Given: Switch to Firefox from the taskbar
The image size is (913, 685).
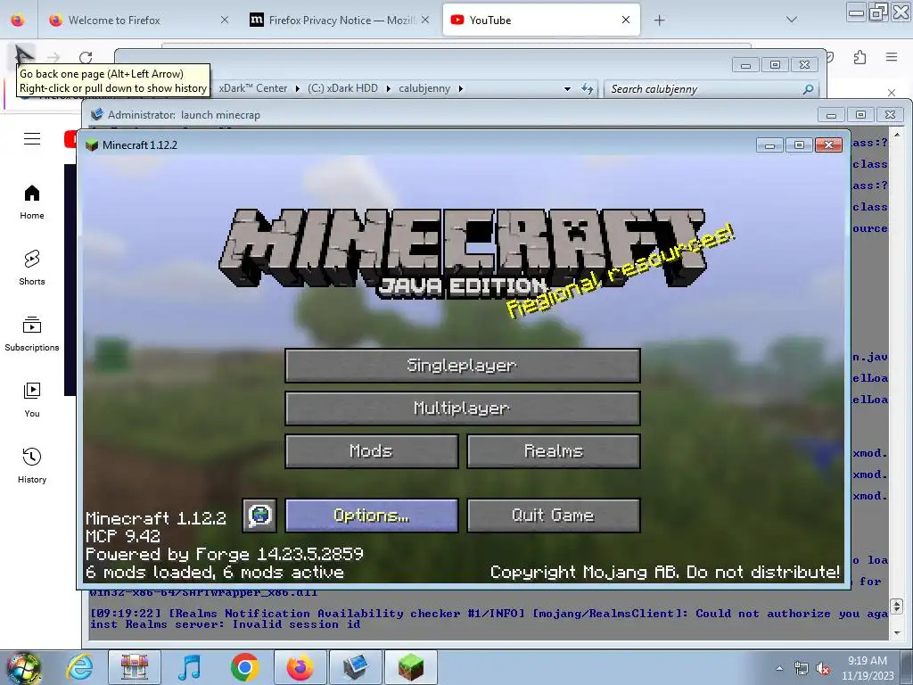Looking at the screenshot, I should pos(300,667).
